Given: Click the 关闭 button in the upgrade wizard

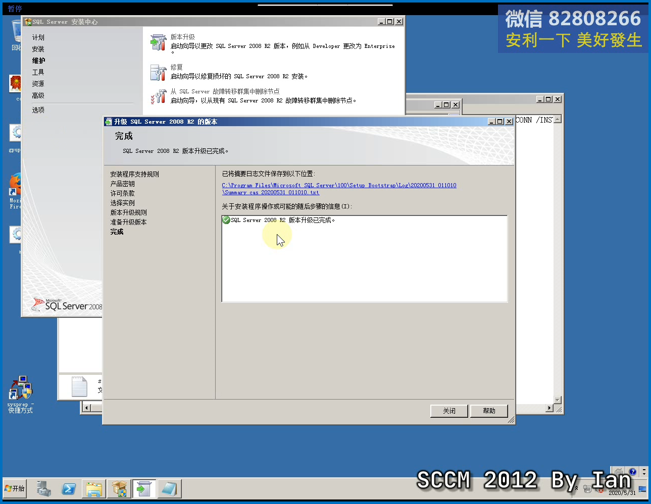Looking at the screenshot, I should 449,411.
